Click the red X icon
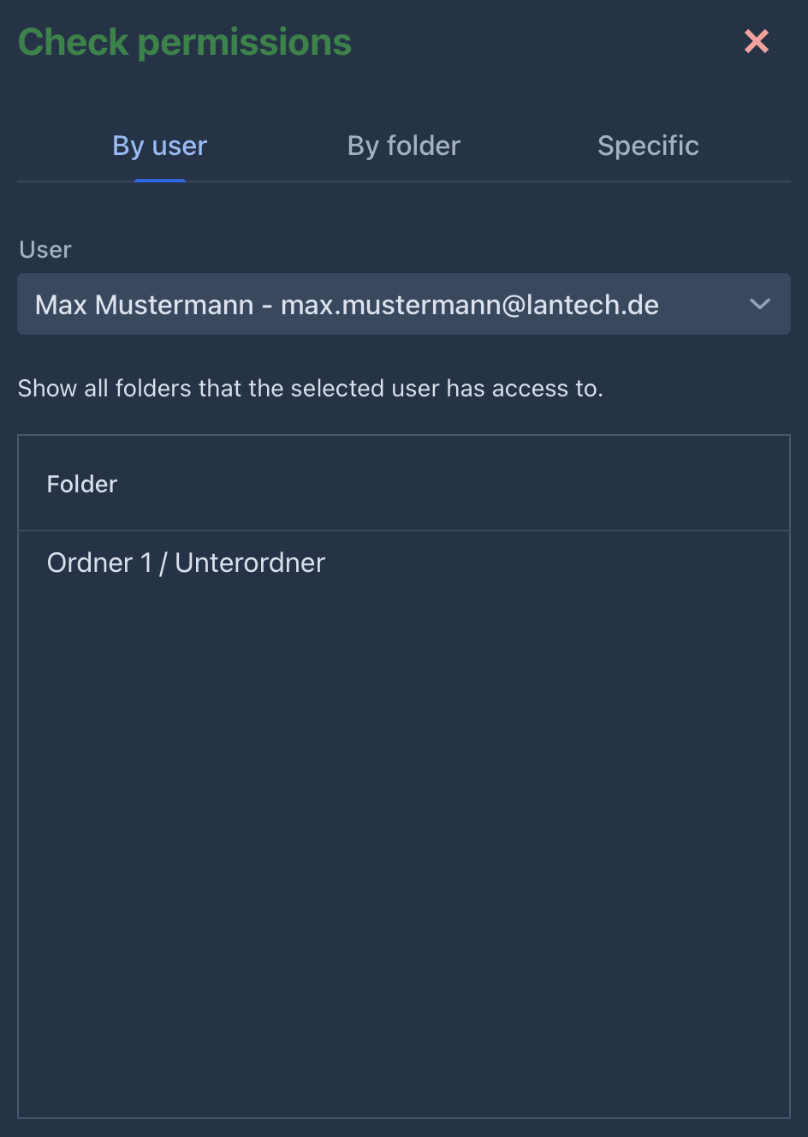808x1137 pixels. [757, 41]
